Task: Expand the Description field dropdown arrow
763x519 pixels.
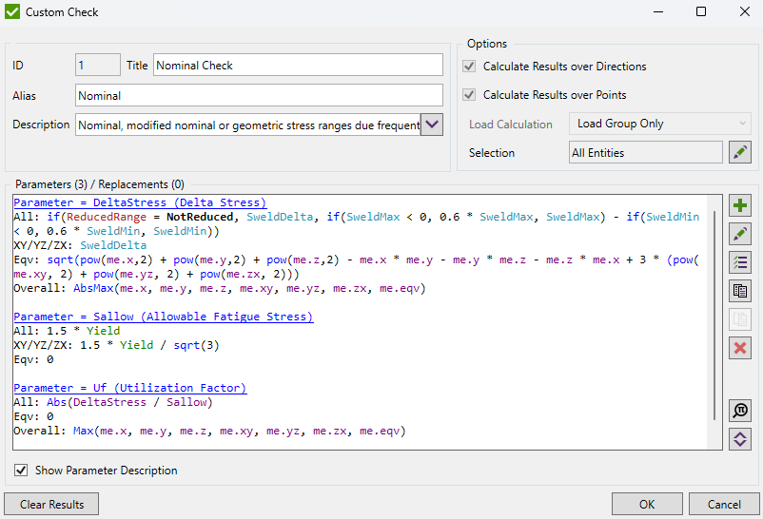Action: click(x=432, y=125)
